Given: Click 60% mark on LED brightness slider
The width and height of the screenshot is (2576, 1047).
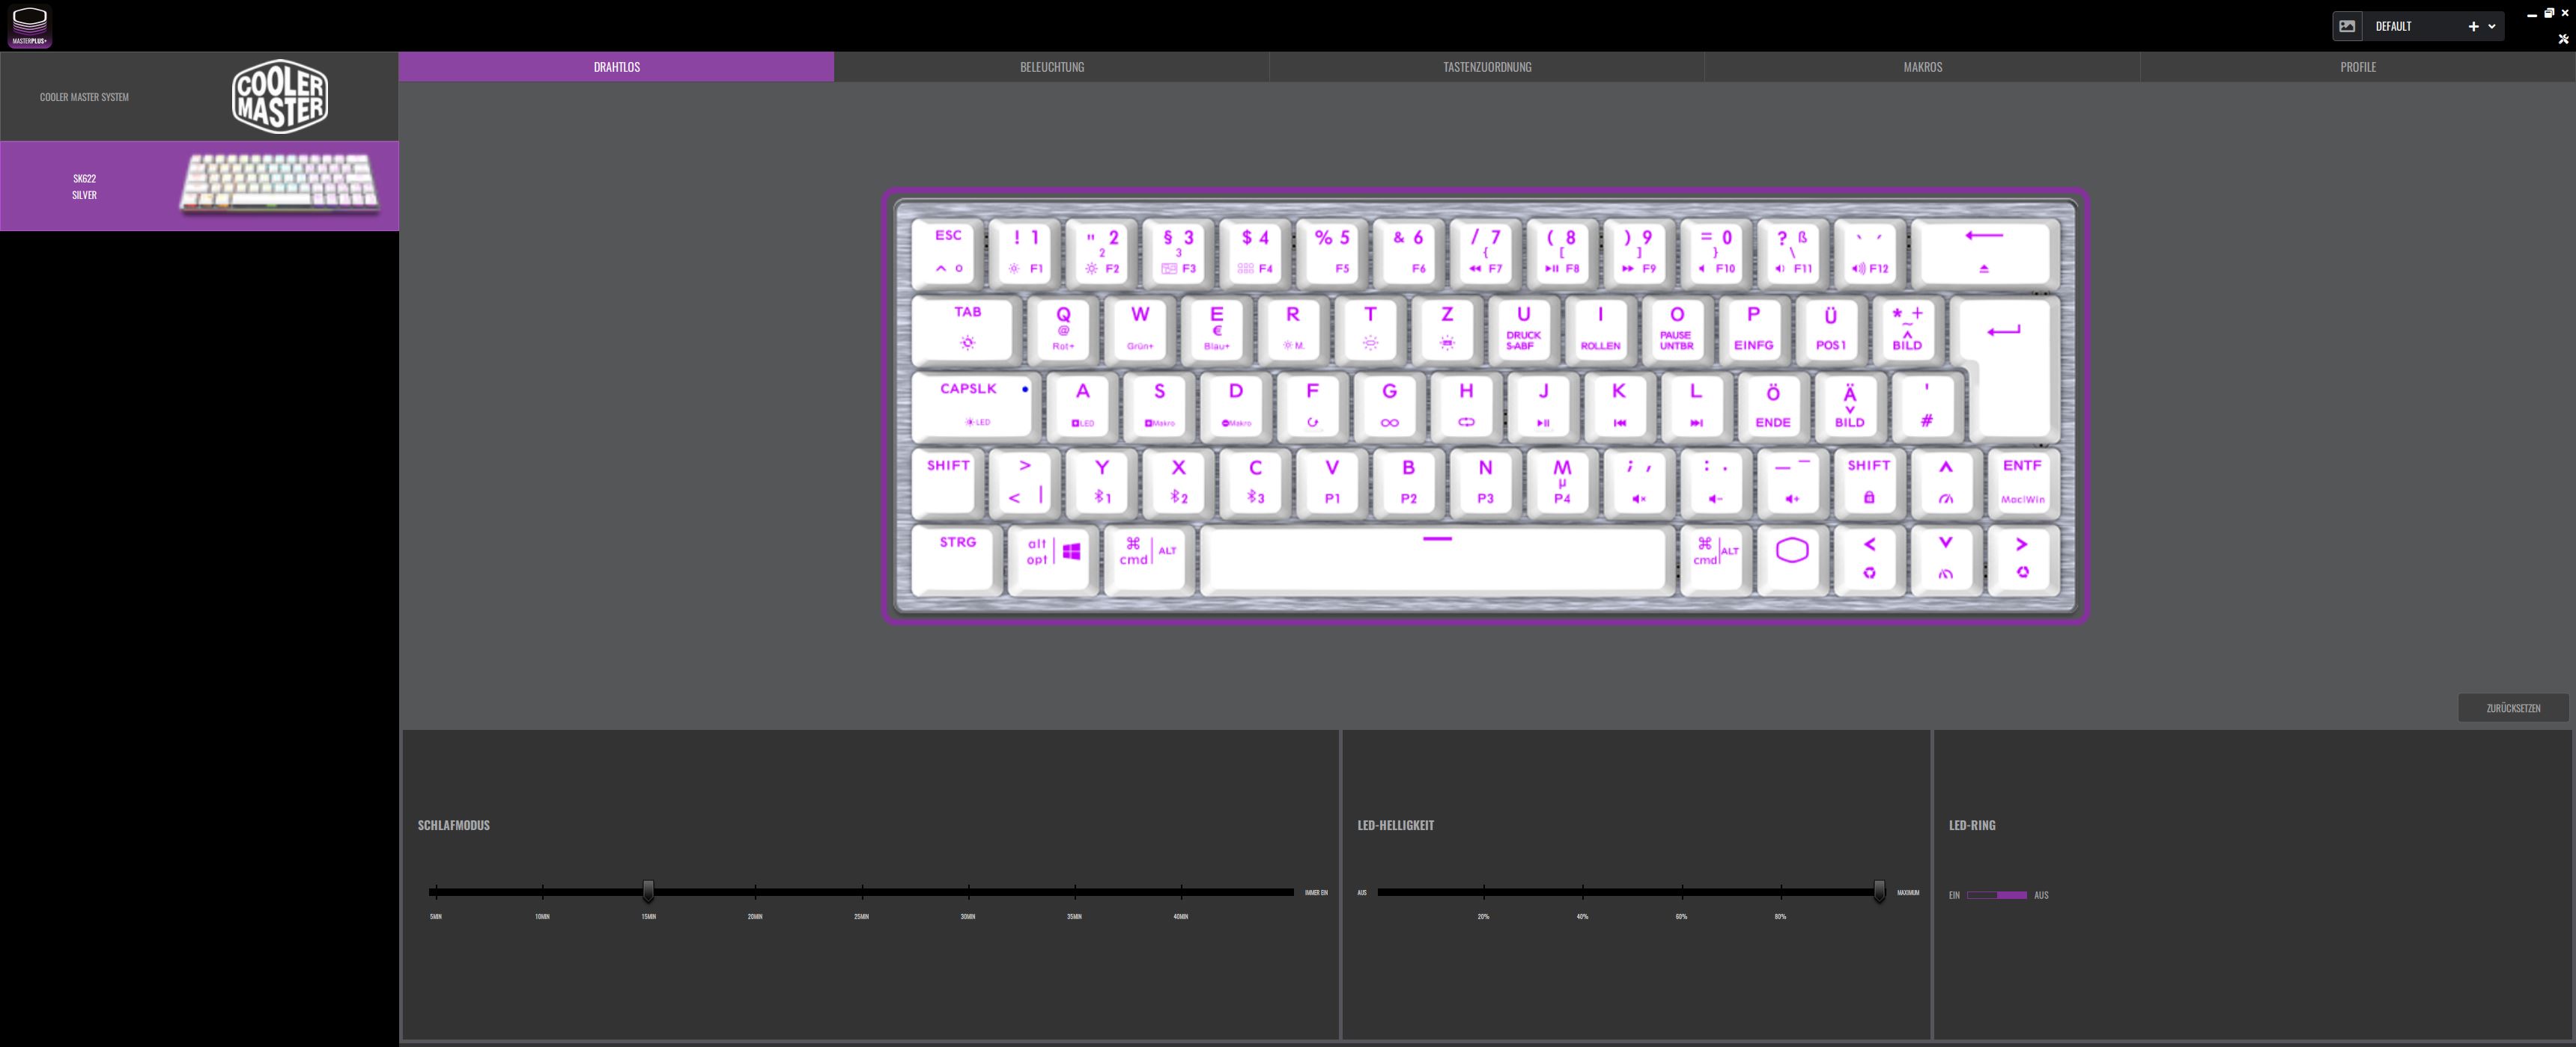Looking at the screenshot, I should tap(1682, 891).
